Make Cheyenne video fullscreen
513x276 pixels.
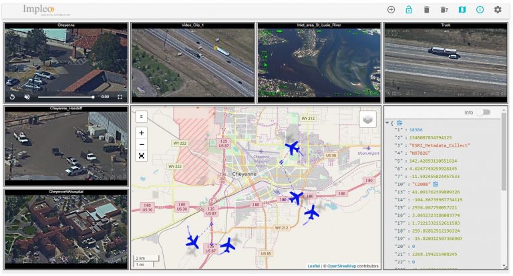[120, 97]
